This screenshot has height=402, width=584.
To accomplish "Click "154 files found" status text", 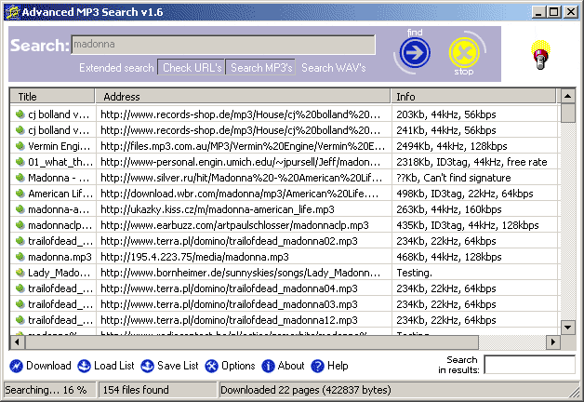I will [136, 390].
